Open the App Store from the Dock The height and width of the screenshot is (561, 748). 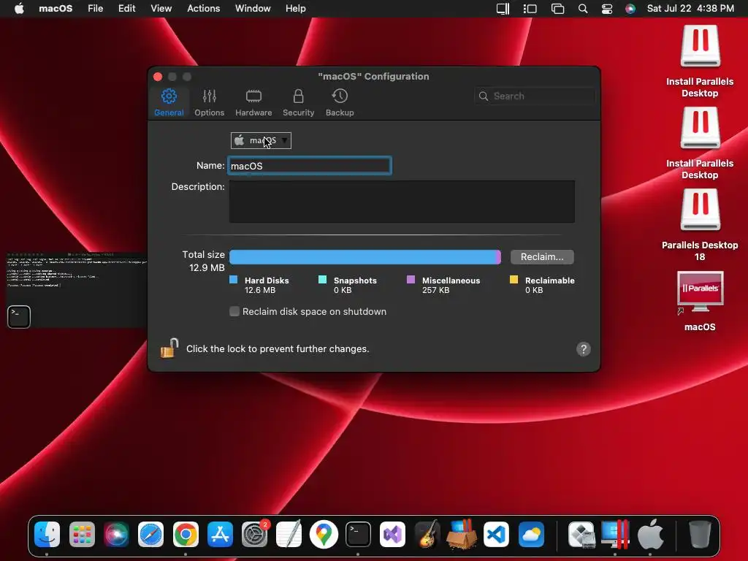coord(220,534)
